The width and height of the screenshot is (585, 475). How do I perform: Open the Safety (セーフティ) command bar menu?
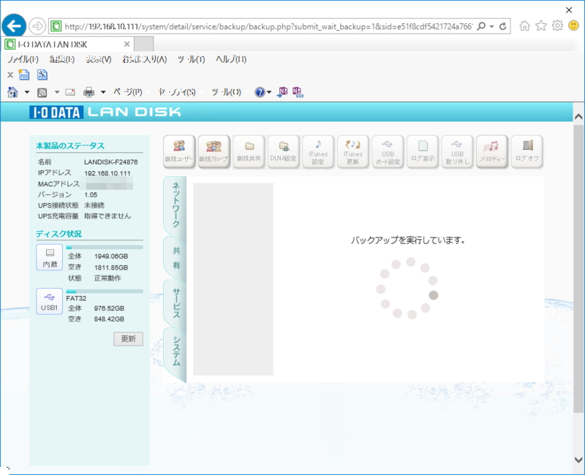177,92
